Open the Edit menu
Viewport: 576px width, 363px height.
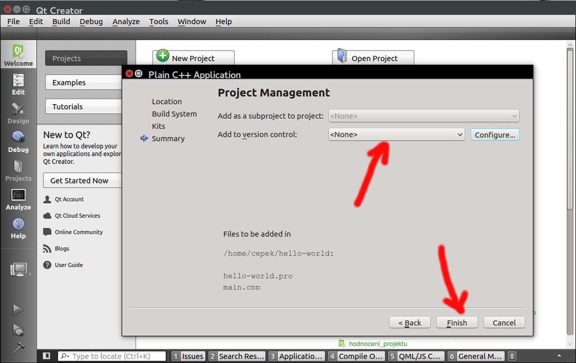[x=36, y=21]
